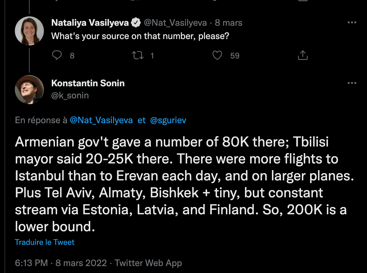The image size is (367, 273).
Task: Open Nataliya Vasilyeva's profile picture
Action: pyautogui.click(x=29, y=31)
